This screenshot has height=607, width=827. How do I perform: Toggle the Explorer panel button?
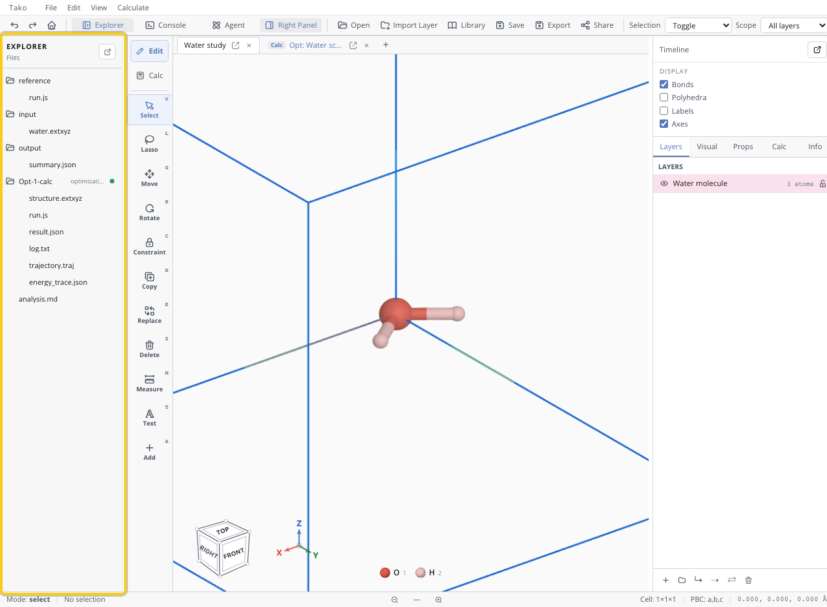pos(103,25)
